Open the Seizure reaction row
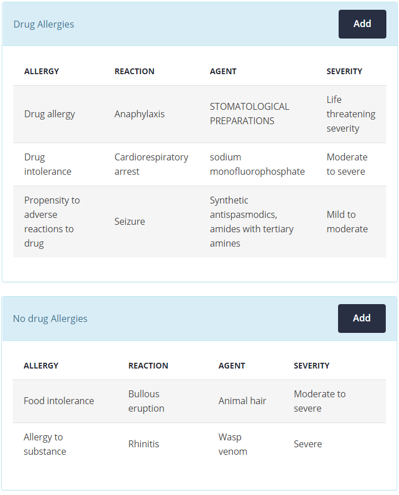399x495 pixels. pos(129,221)
